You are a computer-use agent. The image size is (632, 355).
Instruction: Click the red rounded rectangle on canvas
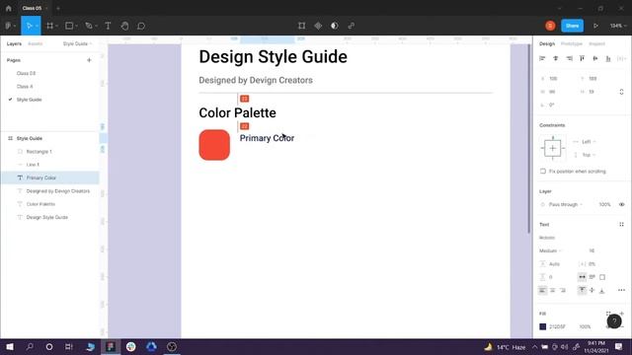click(x=214, y=145)
